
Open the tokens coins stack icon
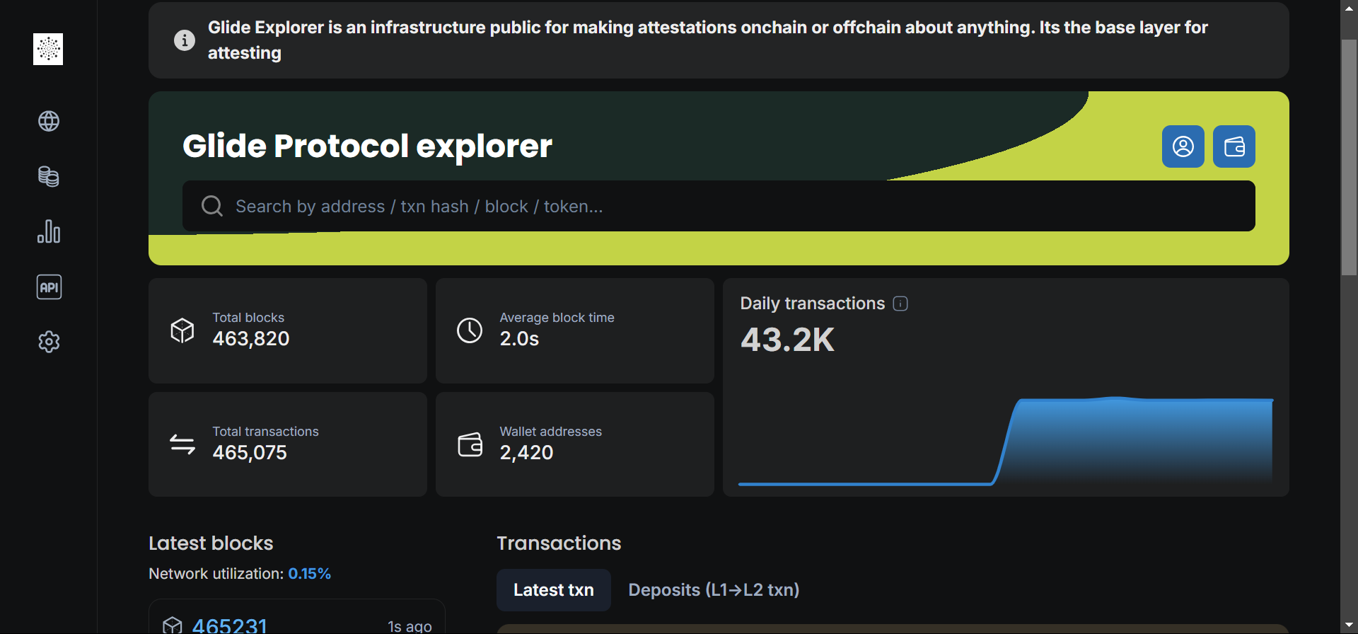[x=49, y=176]
